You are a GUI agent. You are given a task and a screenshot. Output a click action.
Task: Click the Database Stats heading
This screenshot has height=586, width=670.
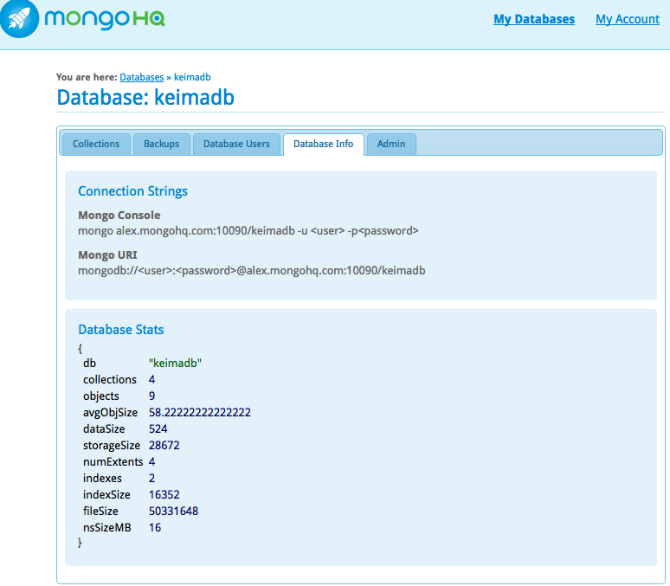click(x=121, y=330)
